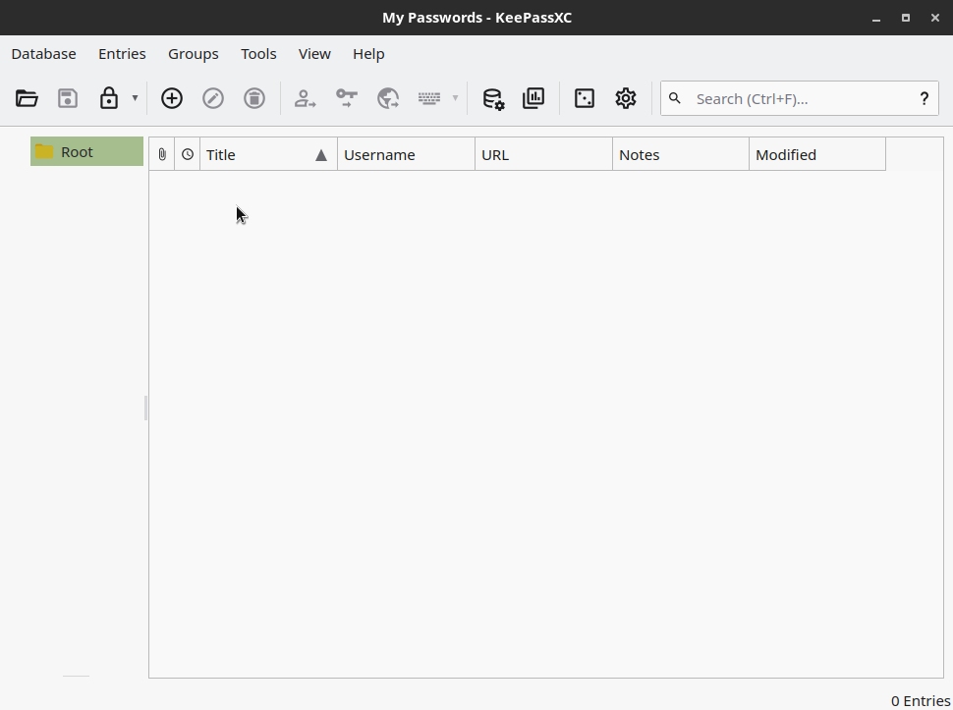
Task: Select the Root group in tree
Action: 86,152
